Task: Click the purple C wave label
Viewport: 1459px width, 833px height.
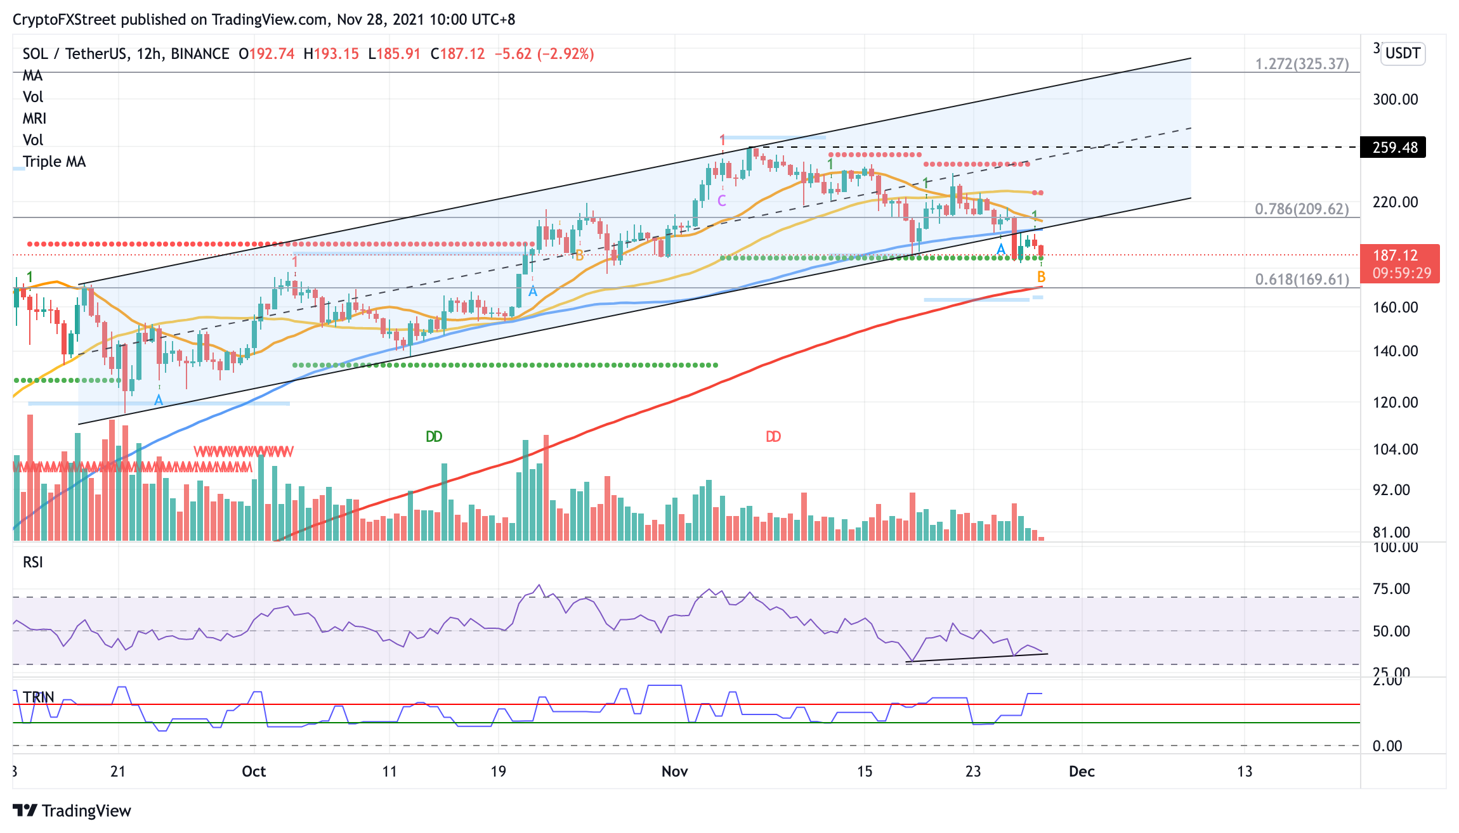Action: click(x=722, y=201)
